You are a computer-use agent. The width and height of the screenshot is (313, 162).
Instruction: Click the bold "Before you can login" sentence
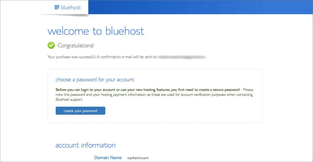coord(122,90)
